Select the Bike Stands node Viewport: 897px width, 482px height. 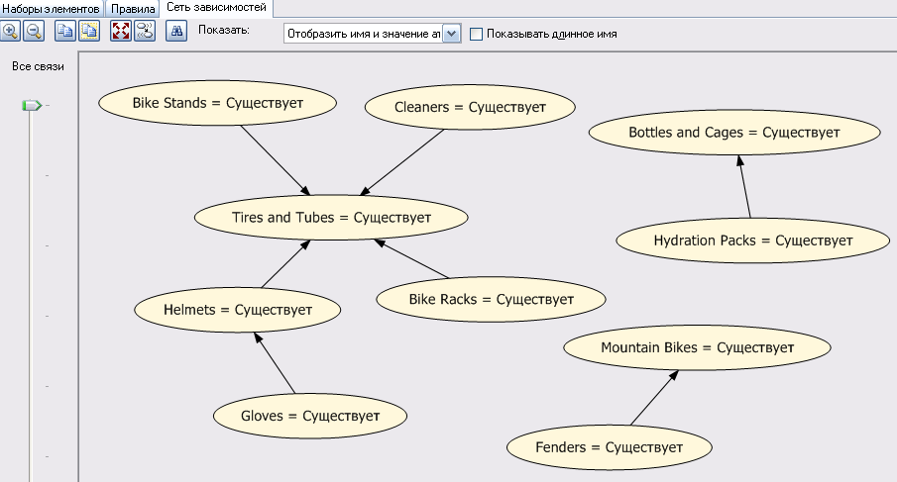[217, 103]
